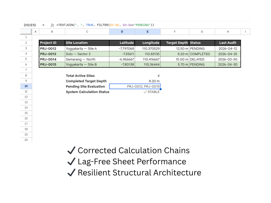Select last audit cell 2026-04-12

pos(228,49)
